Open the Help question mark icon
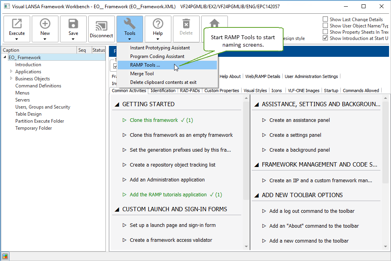The image size is (391, 261). point(158,24)
